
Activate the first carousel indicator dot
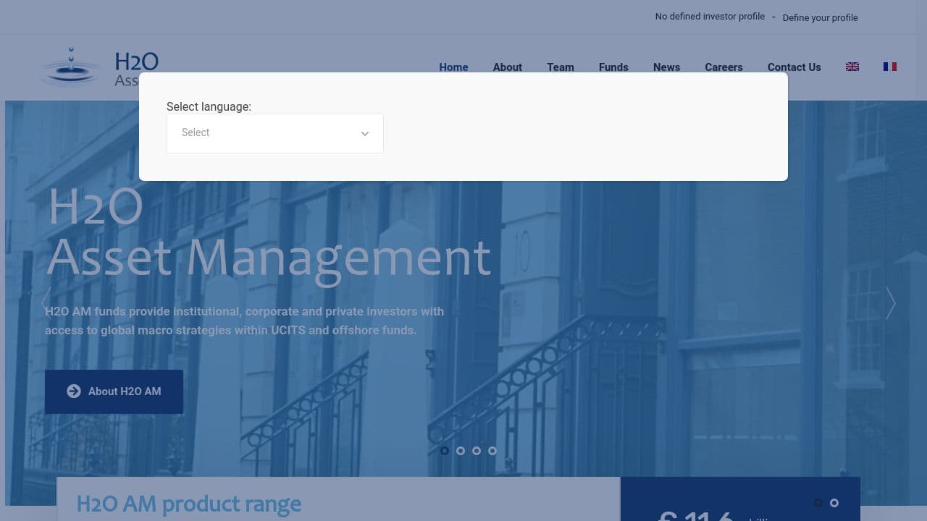(445, 451)
